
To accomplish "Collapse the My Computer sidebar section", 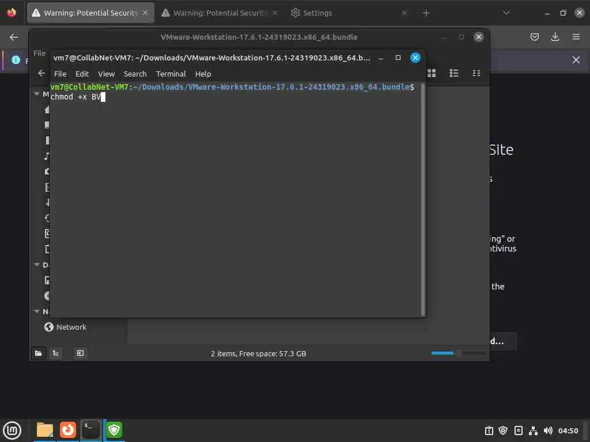I will point(36,94).
